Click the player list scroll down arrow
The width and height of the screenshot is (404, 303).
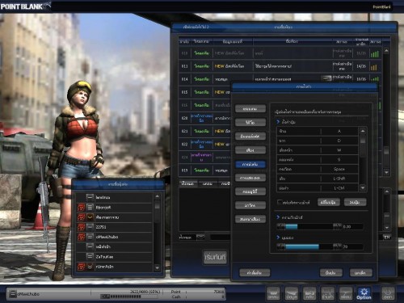(x=157, y=267)
